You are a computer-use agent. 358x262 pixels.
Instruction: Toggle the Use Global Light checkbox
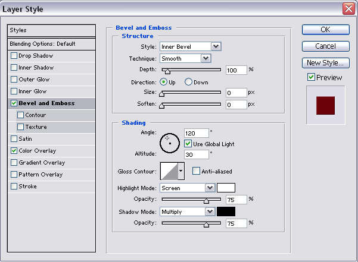188,144
